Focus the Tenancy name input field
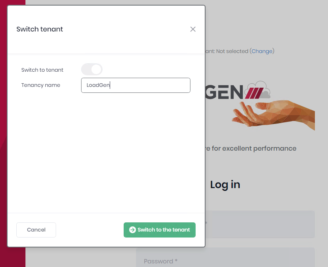Screen dimensions: 328x267 coord(136,85)
